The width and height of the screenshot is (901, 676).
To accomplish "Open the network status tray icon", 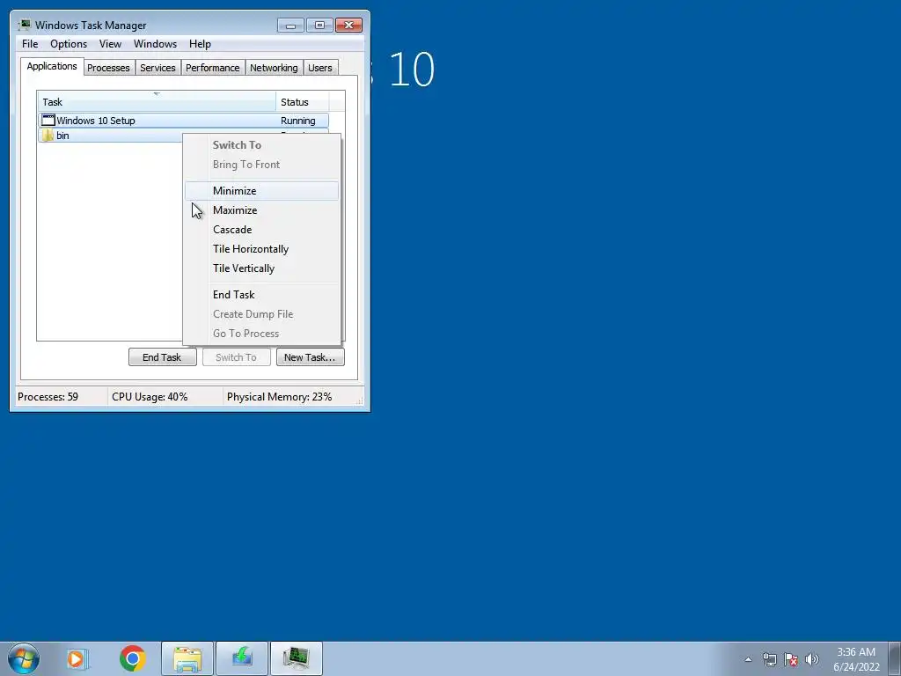I will (769, 659).
